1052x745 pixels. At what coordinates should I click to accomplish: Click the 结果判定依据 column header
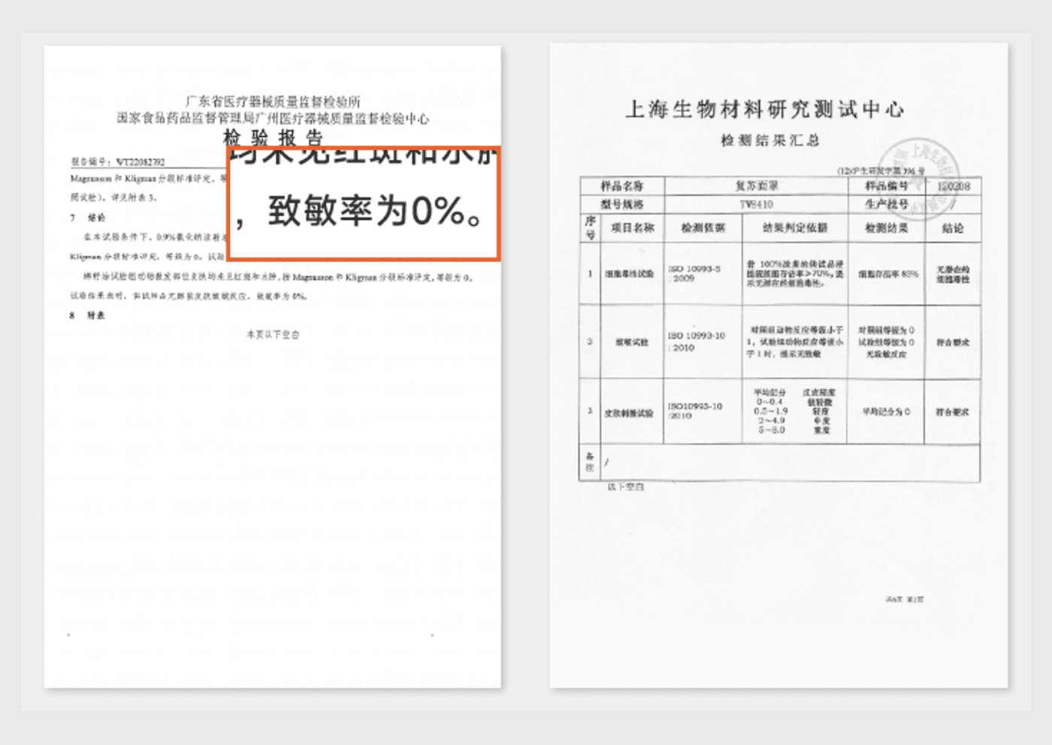tap(795, 228)
